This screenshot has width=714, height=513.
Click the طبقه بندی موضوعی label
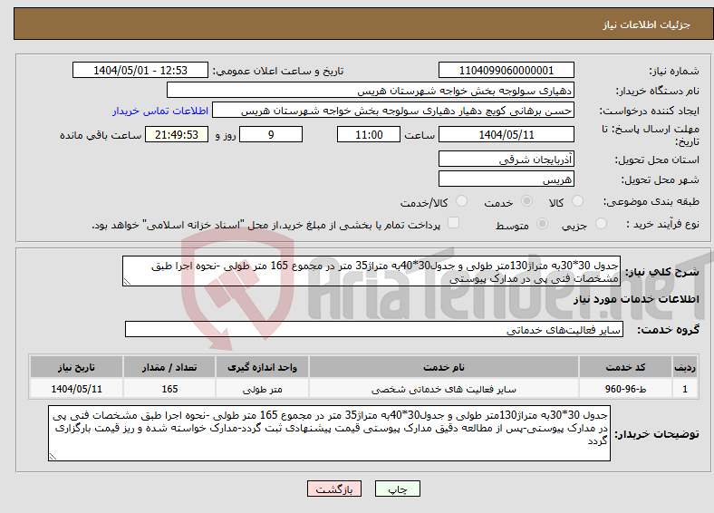pos(651,201)
